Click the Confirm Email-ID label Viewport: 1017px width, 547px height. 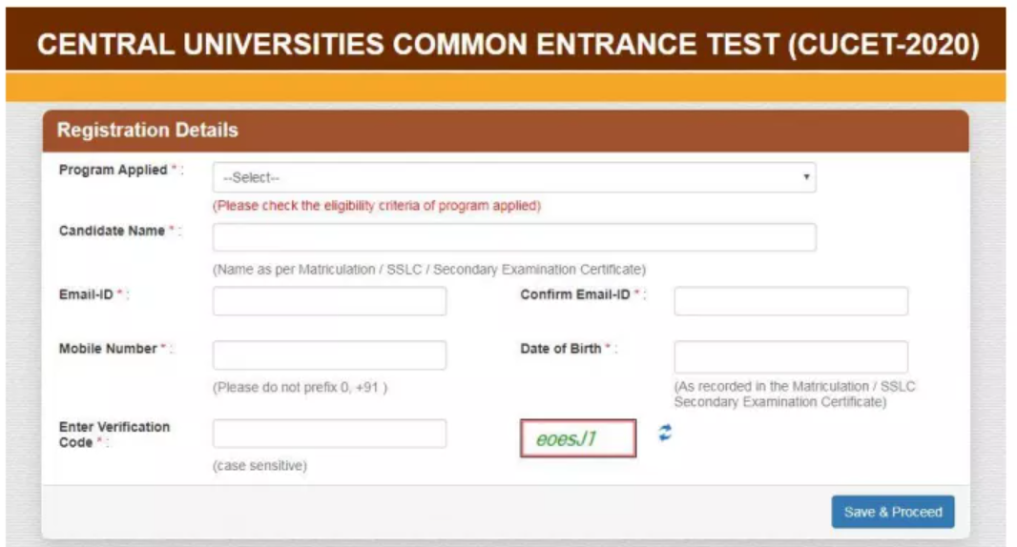574,294
